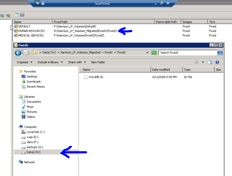
Task: Restore down the laserfiche2 session window
Action: [162, 3]
